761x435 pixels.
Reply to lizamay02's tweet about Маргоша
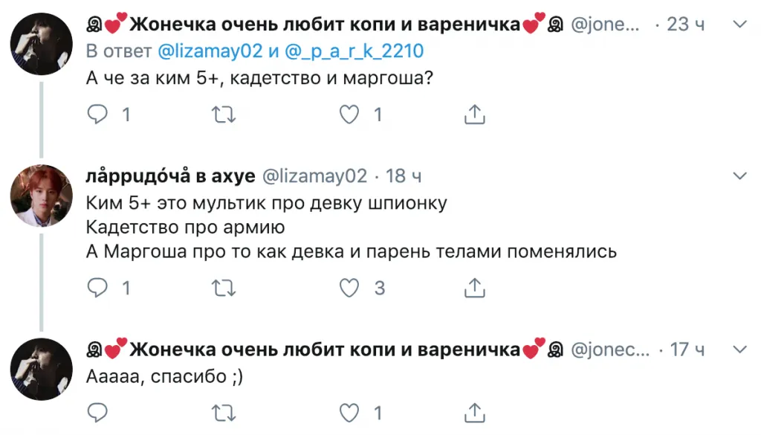point(99,288)
